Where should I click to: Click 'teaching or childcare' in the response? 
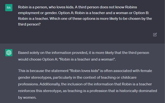point(119,78)
